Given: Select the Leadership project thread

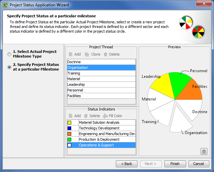Looking at the screenshot, I should point(101,85).
